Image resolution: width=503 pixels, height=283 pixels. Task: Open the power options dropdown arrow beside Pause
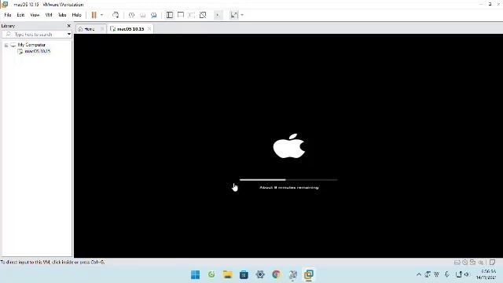click(101, 15)
